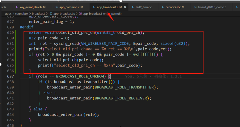The width and height of the screenshot is (240, 127).
Task: Click 'enter_pair_flag' on line 627
Action: pyautogui.click(x=46, y=22)
